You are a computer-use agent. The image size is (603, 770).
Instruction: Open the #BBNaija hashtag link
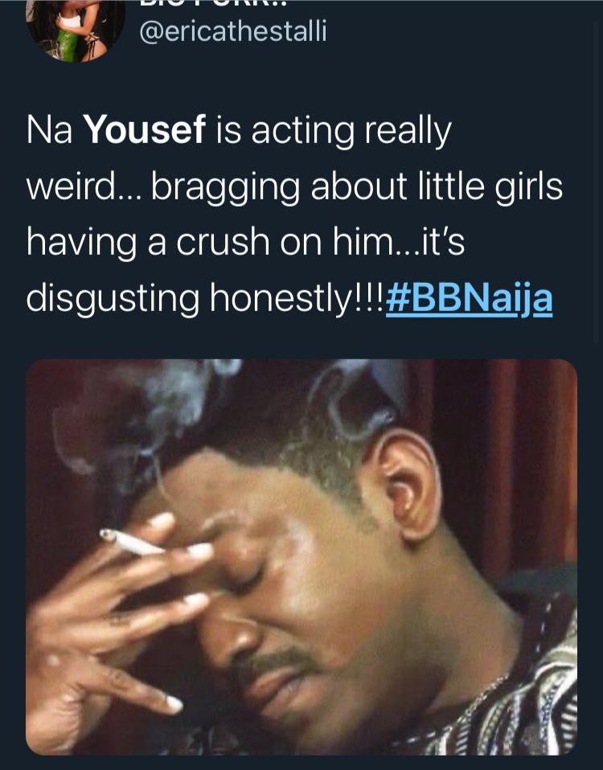[469, 298]
